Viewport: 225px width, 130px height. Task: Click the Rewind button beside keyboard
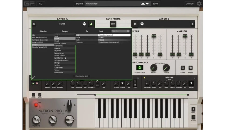193,117
